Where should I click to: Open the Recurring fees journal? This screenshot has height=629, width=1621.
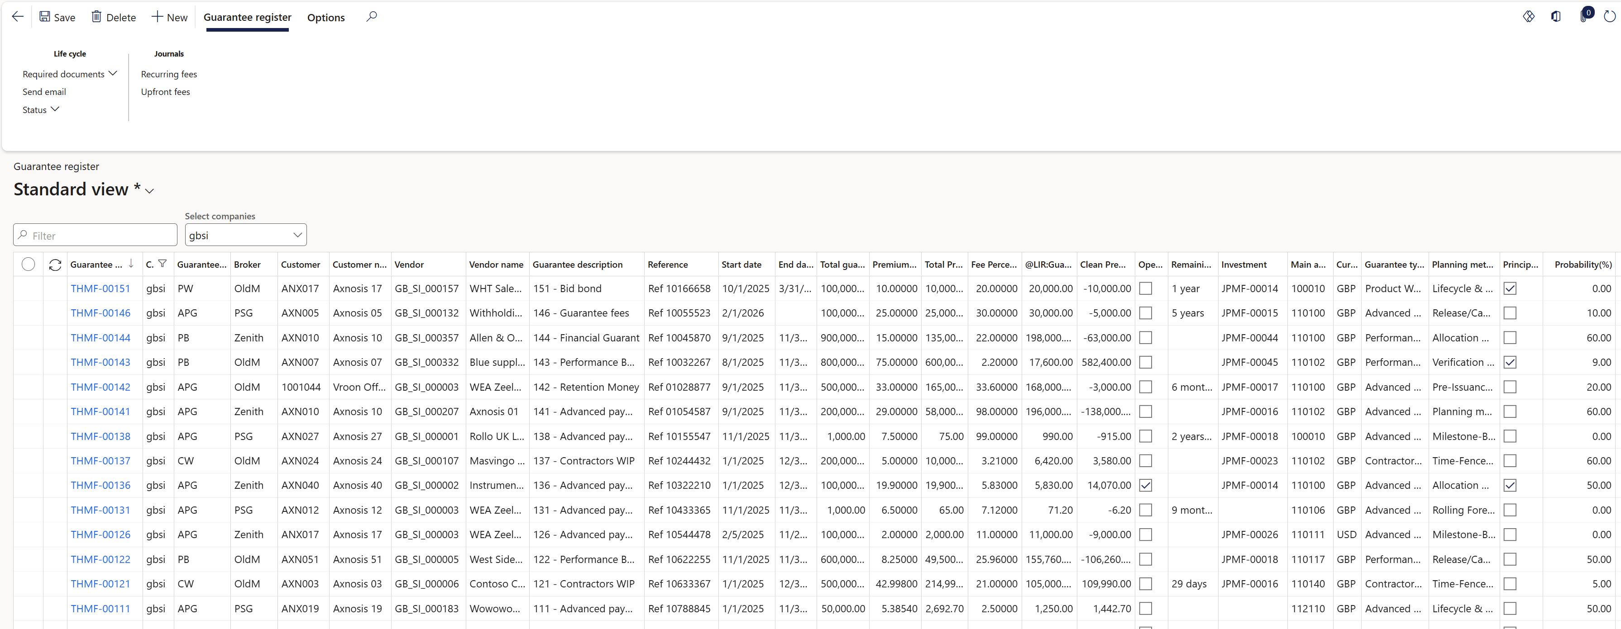point(169,74)
